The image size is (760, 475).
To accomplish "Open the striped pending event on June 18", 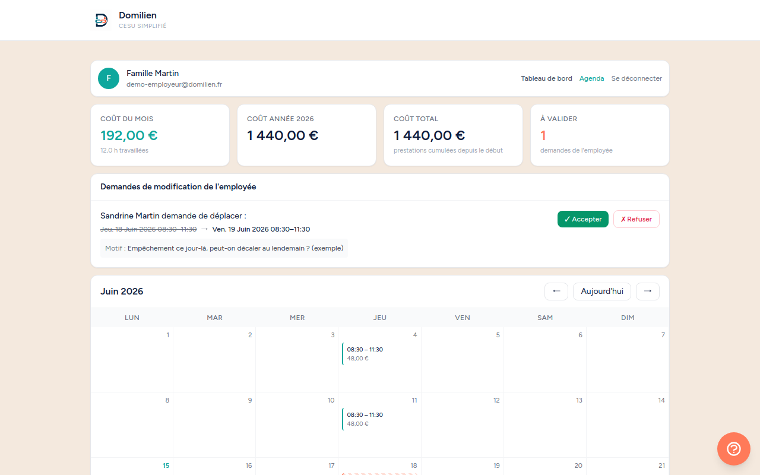I will tap(379, 474).
